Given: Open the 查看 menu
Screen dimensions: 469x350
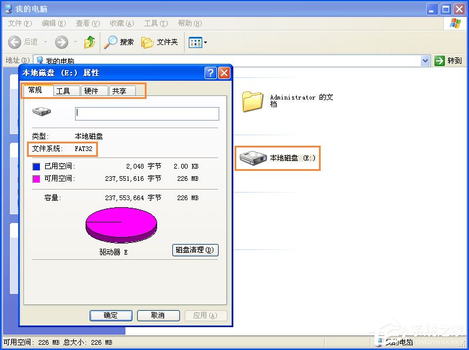Looking at the screenshot, I should 87,23.
